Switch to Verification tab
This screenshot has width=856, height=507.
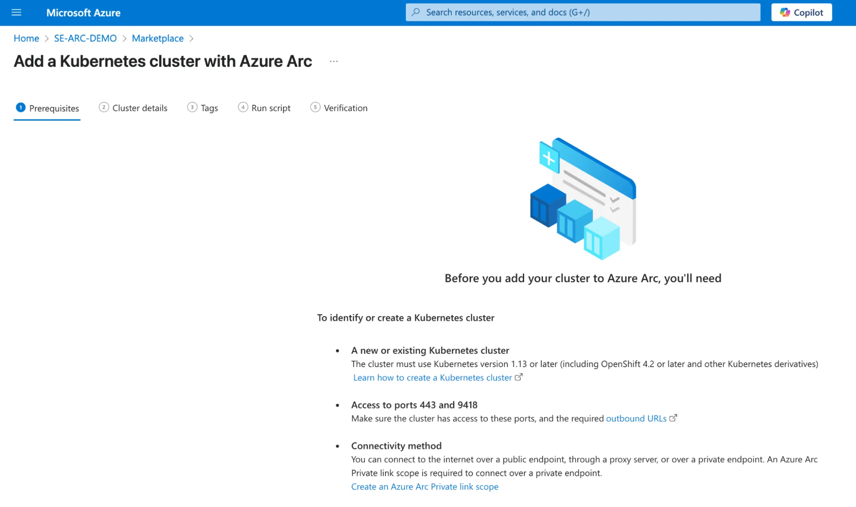(x=339, y=108)
